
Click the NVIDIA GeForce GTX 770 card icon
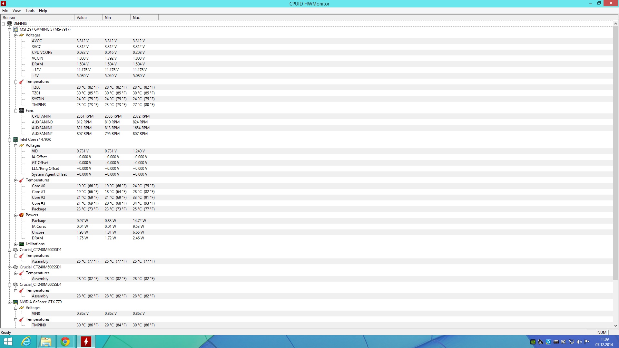coord(15,302)
